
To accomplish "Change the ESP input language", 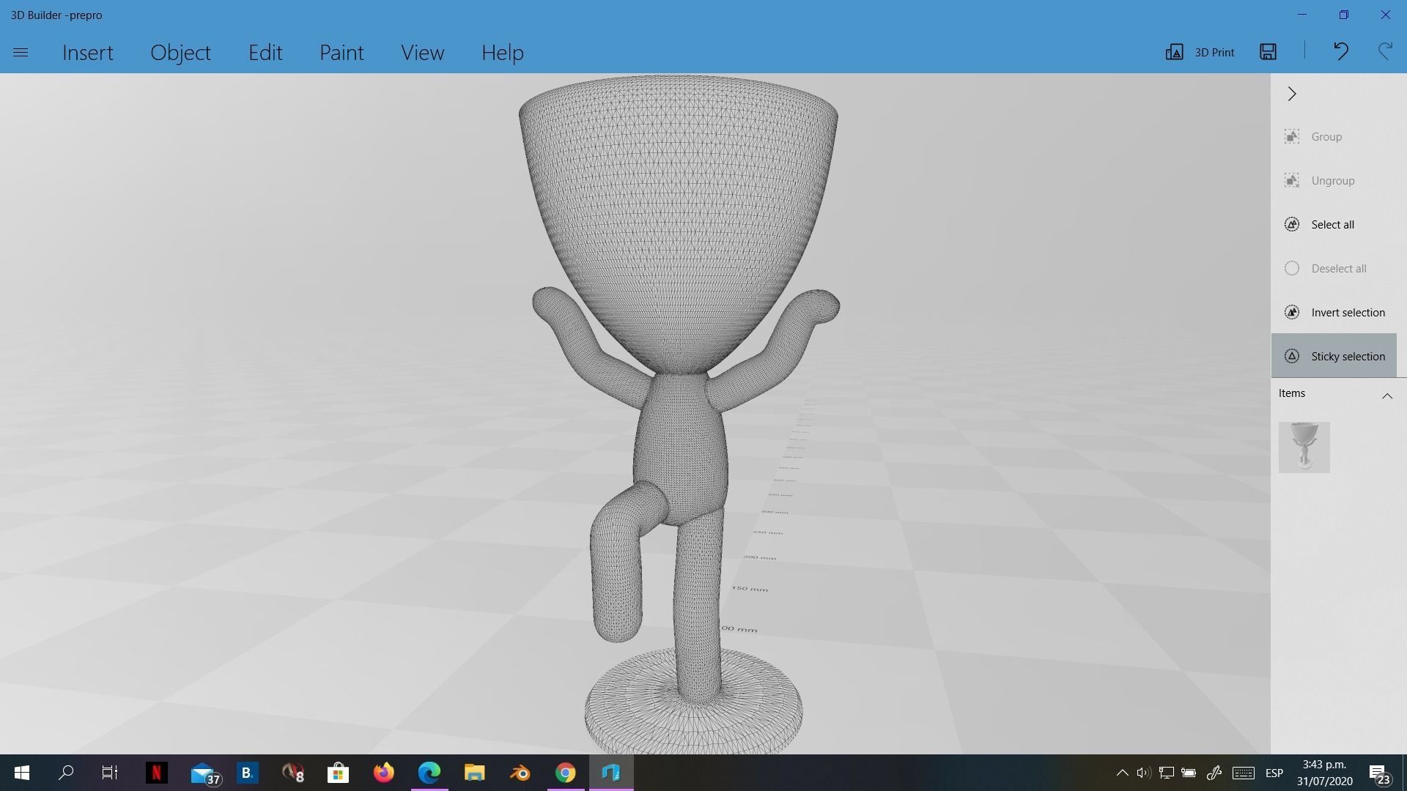I will 1274,773.
